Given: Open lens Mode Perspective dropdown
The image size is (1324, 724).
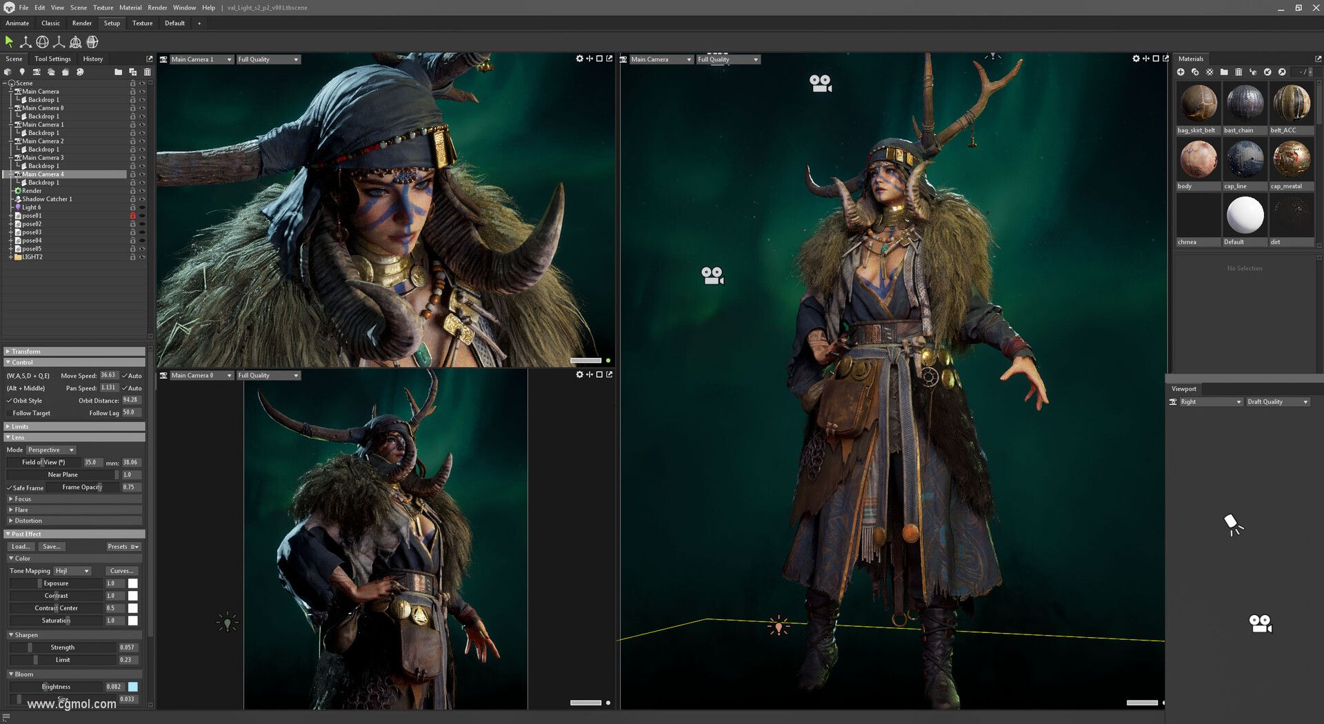Looking at the screenshot, I should 51,450.
